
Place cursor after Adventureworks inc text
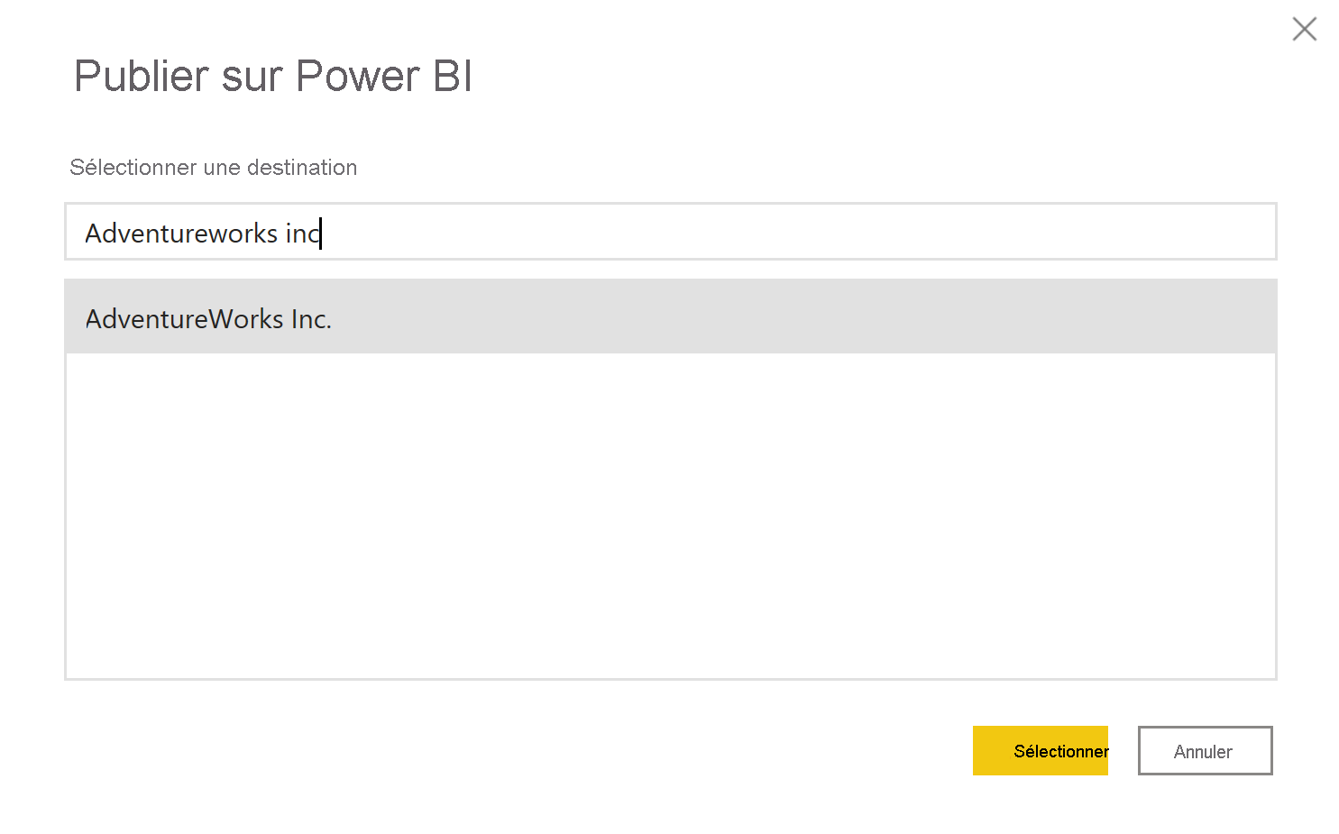coord(322,233)
